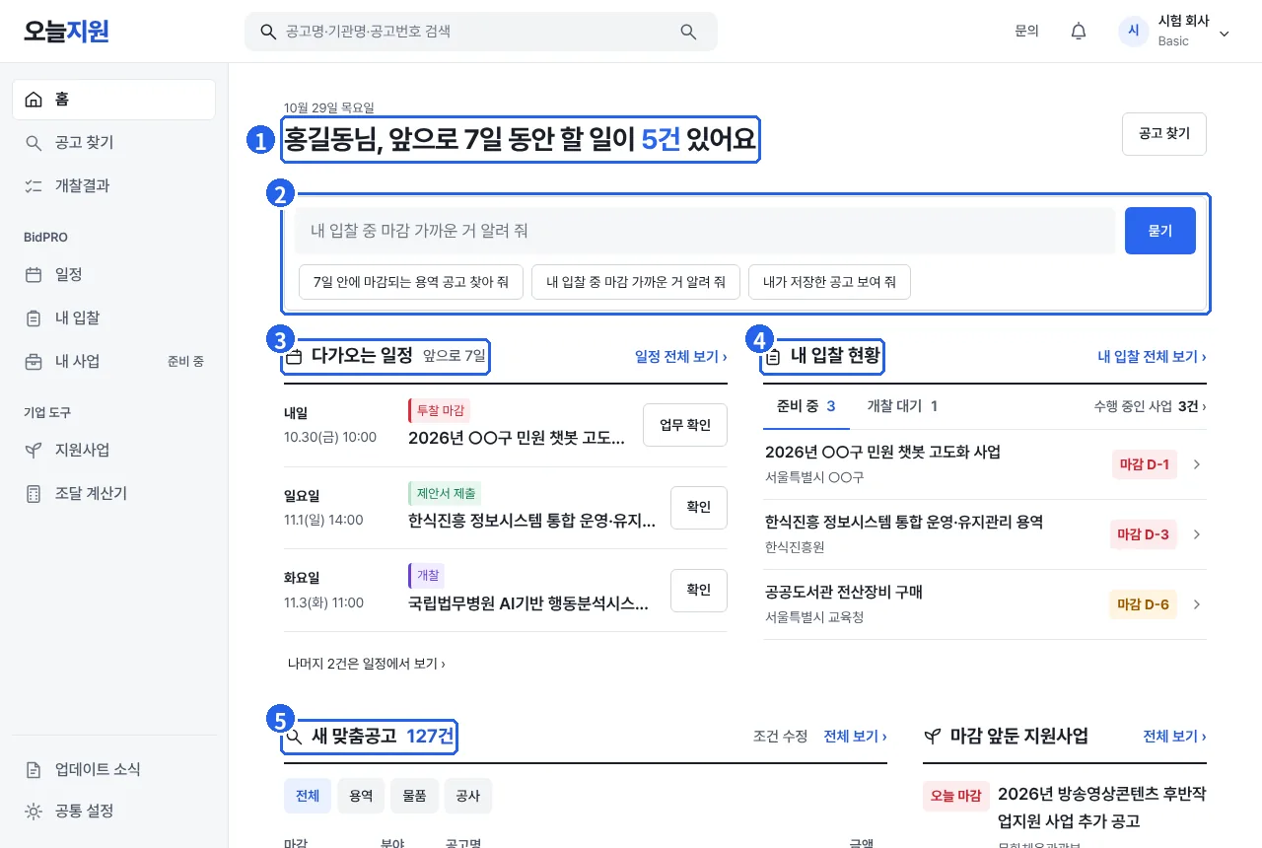The width and height of the screenshot is (1262, 848).
Task: Select the 전체 filter chip
Action: pos(308,796)
